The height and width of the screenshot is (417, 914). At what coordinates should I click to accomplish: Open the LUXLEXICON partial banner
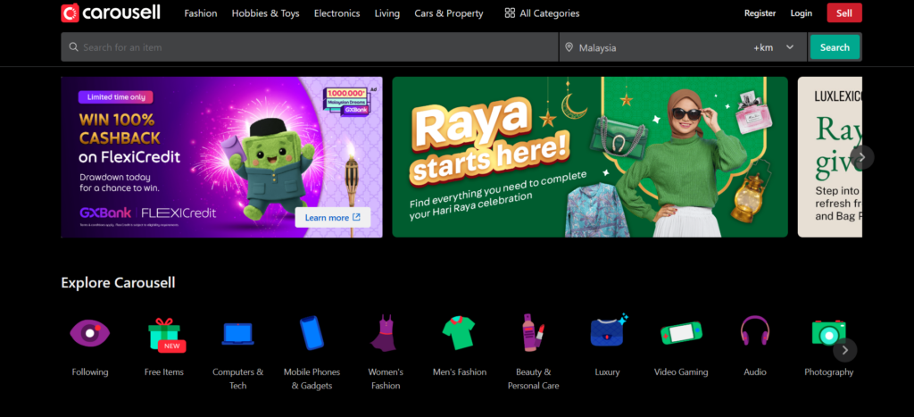coord(830,157)
